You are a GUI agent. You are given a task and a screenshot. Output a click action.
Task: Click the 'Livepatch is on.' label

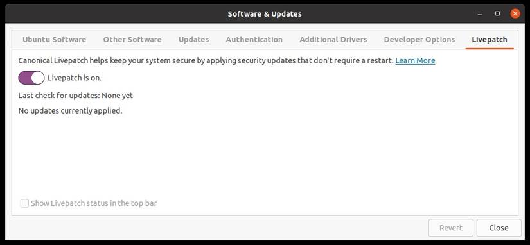click(x=75, y=78)
